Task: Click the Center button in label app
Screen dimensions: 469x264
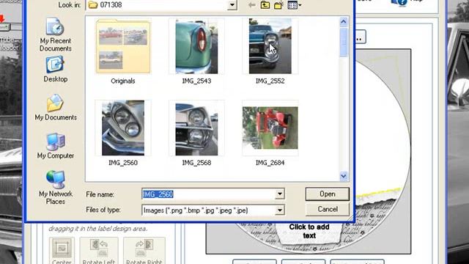Action: point(62,251)
